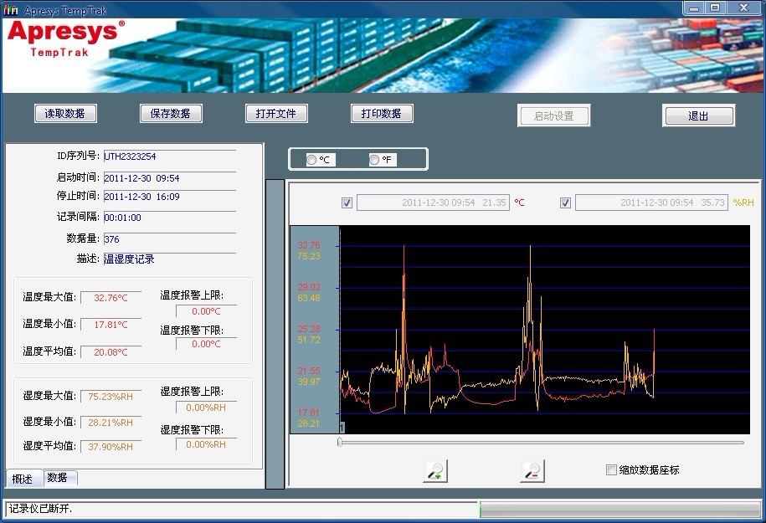
Task: Click the 描述 description field
Action: click(169, 259)
